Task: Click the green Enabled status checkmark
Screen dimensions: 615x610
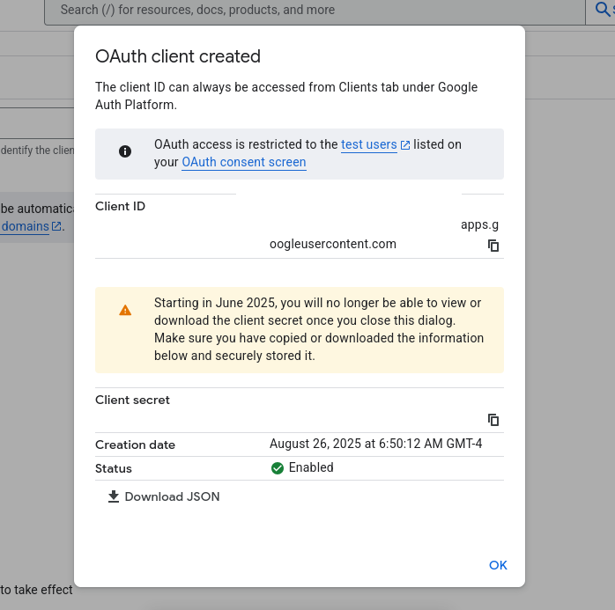Action: pos(278,467)
